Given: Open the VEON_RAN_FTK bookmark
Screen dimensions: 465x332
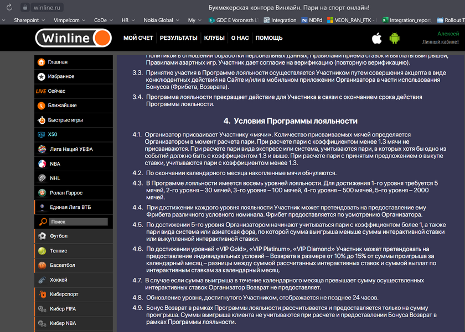Looking at the screenshot, I should tap(352, 20).
